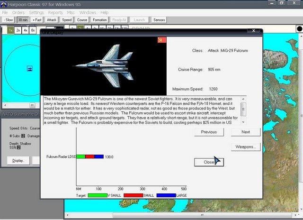The image size is (303, 220).
Task: Open the Sensors toolbar button
Action: [x=159, y=20]
